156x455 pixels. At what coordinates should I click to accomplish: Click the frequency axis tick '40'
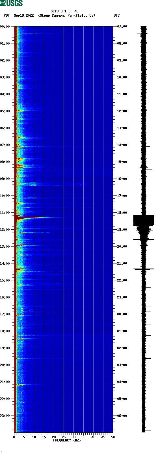93,437
